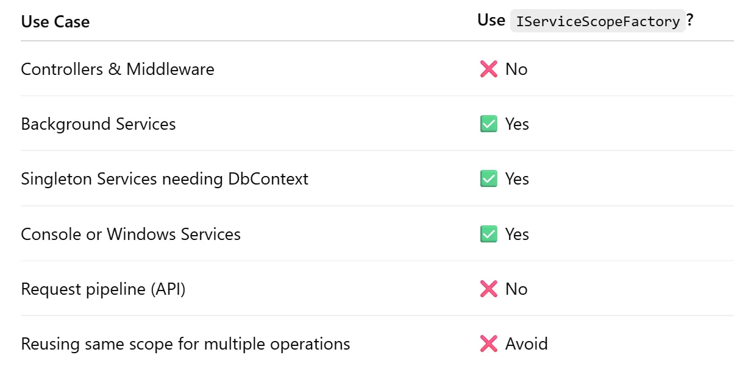The height and width of the screenshot is (391, 734).
Task: Click the word Use in second column header
Action: tap(491, 20)
